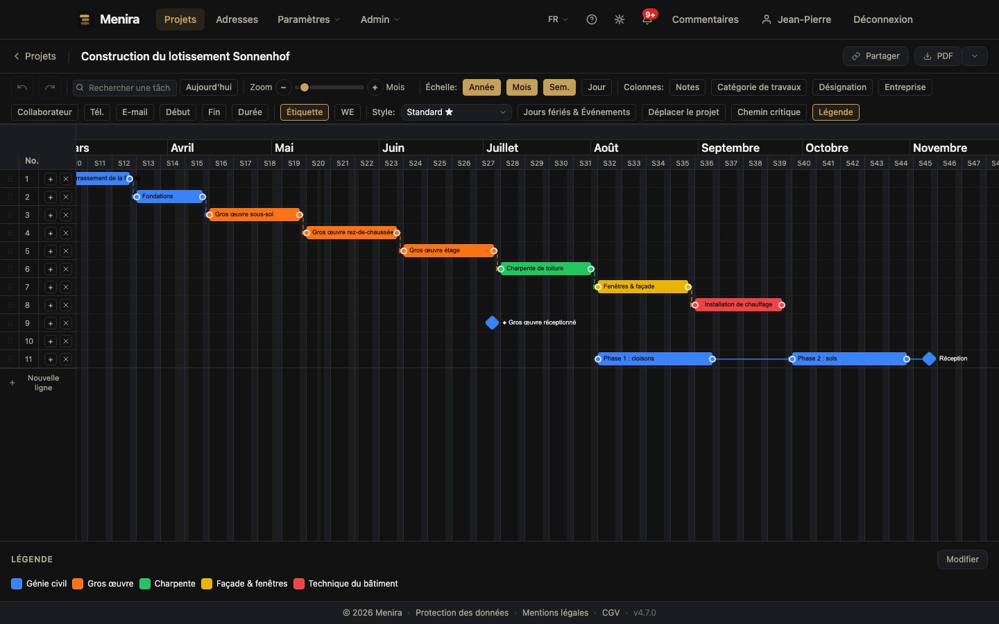The height and width of the screenshot is (624, 999).
Task: Click the Menira logo icon
Action: coord(85,19)
